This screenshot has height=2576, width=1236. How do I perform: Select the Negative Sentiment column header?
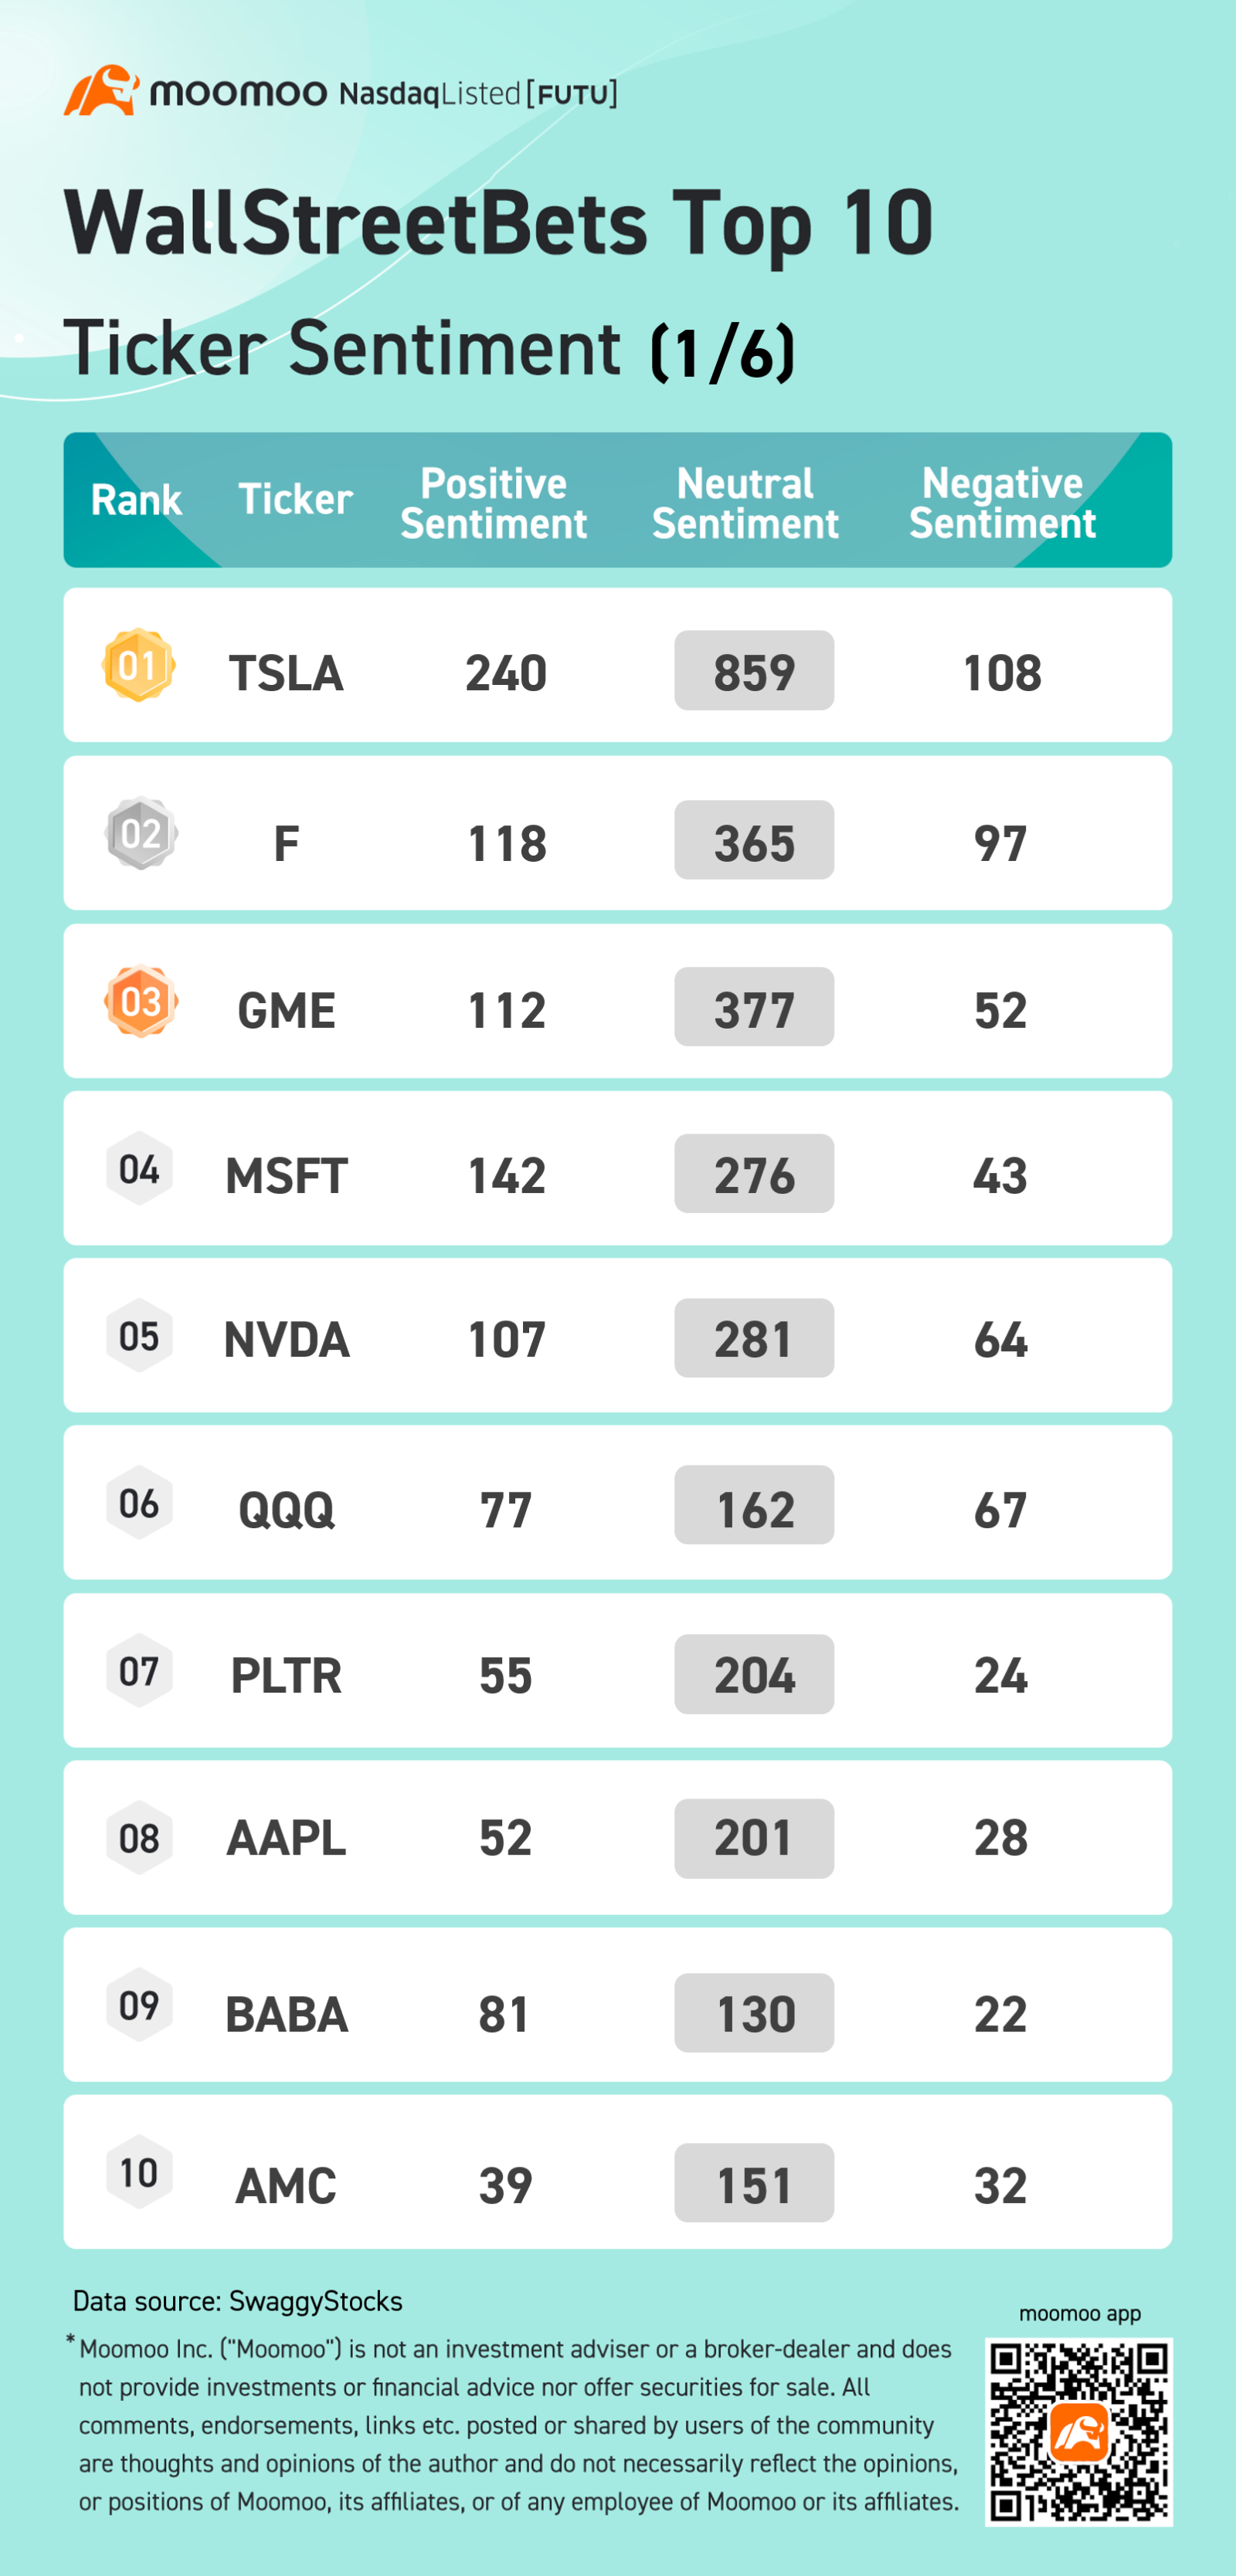point(1002,503)
